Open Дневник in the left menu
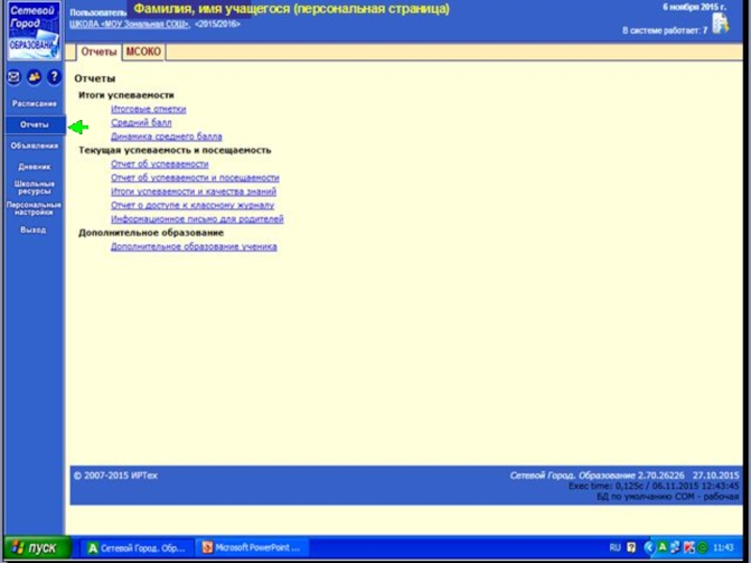The width and height of the screenshot is (751, 563). (x=34, y=166)
